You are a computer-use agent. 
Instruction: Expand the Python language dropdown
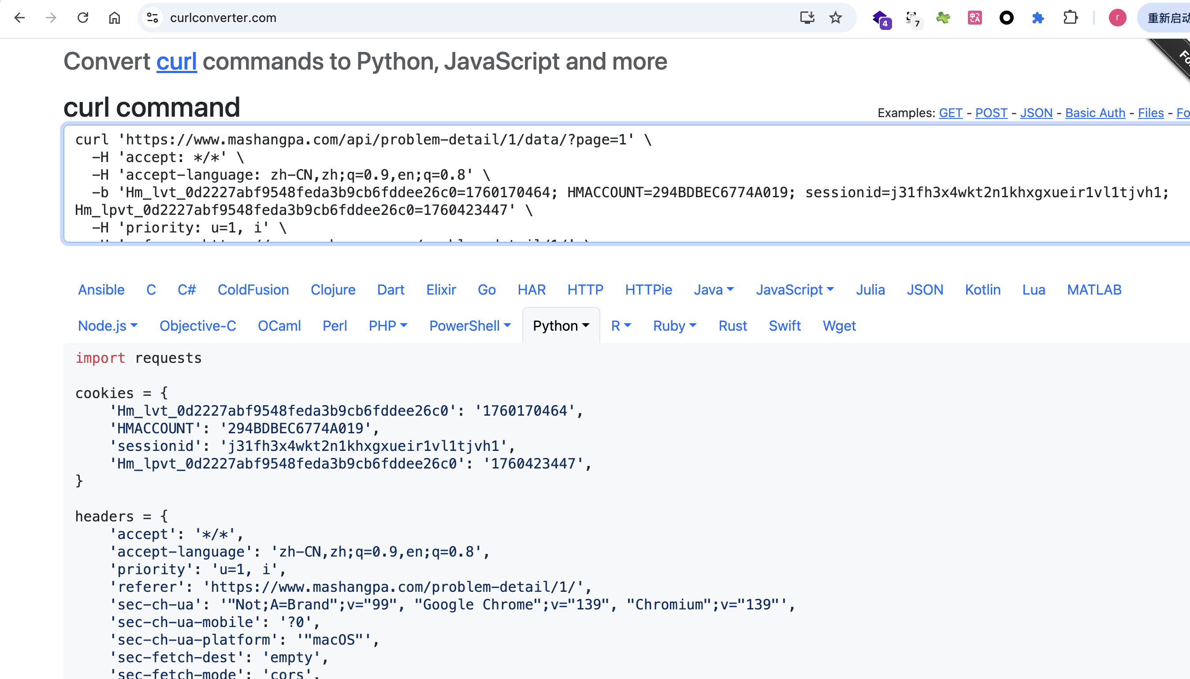tap(561, 325)
